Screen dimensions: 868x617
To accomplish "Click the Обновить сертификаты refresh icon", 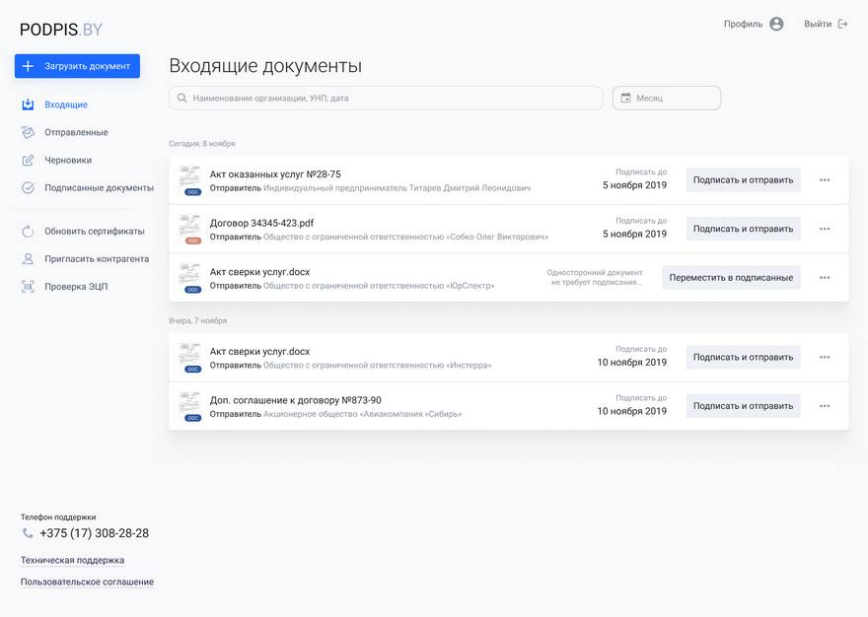I will [x=28, y=232].
